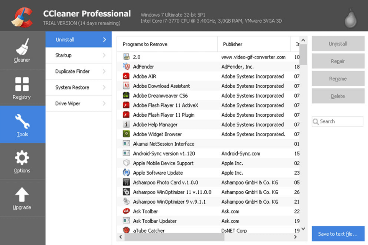Expand the Duplicate Finder chevron

(104, 72)
